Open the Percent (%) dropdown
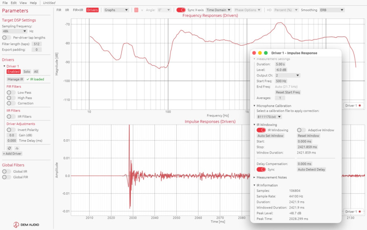Image resolution: width=367 pixels, height=230 pixels. [286, 10]
